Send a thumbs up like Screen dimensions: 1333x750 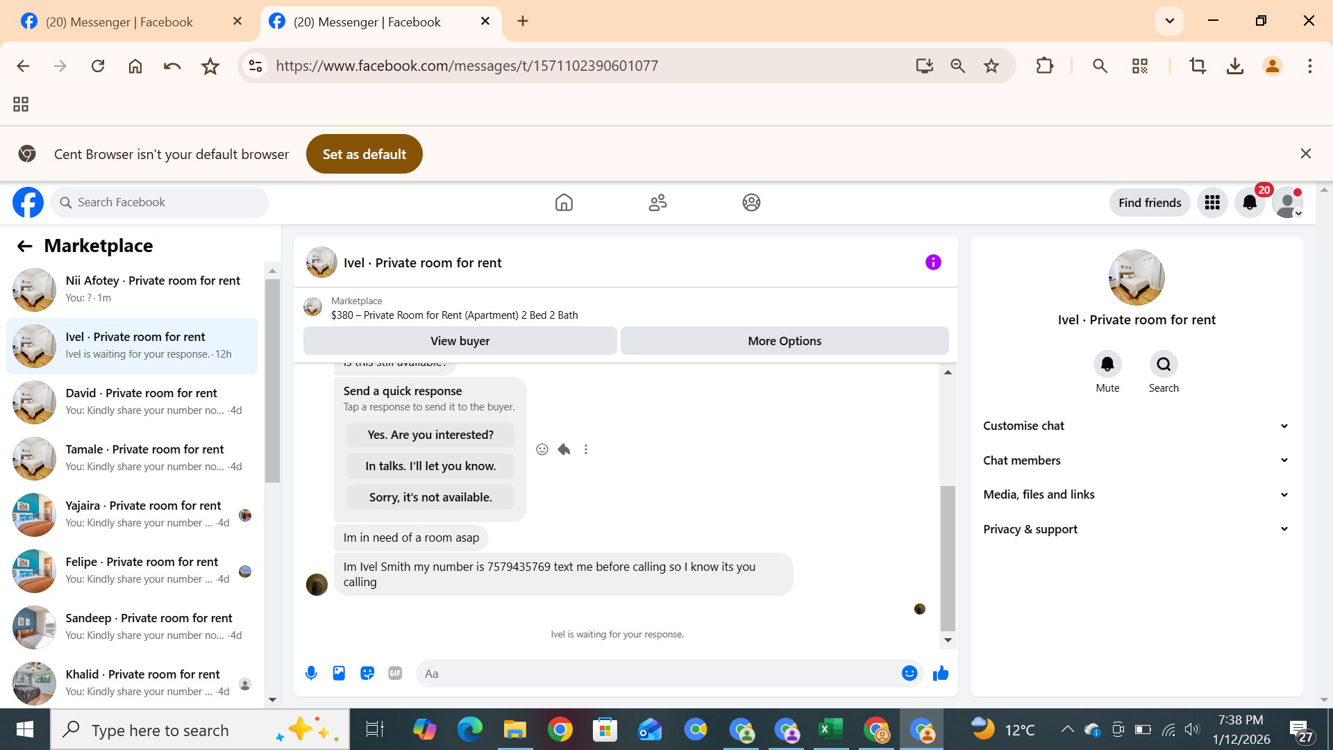tap(941, 673)
